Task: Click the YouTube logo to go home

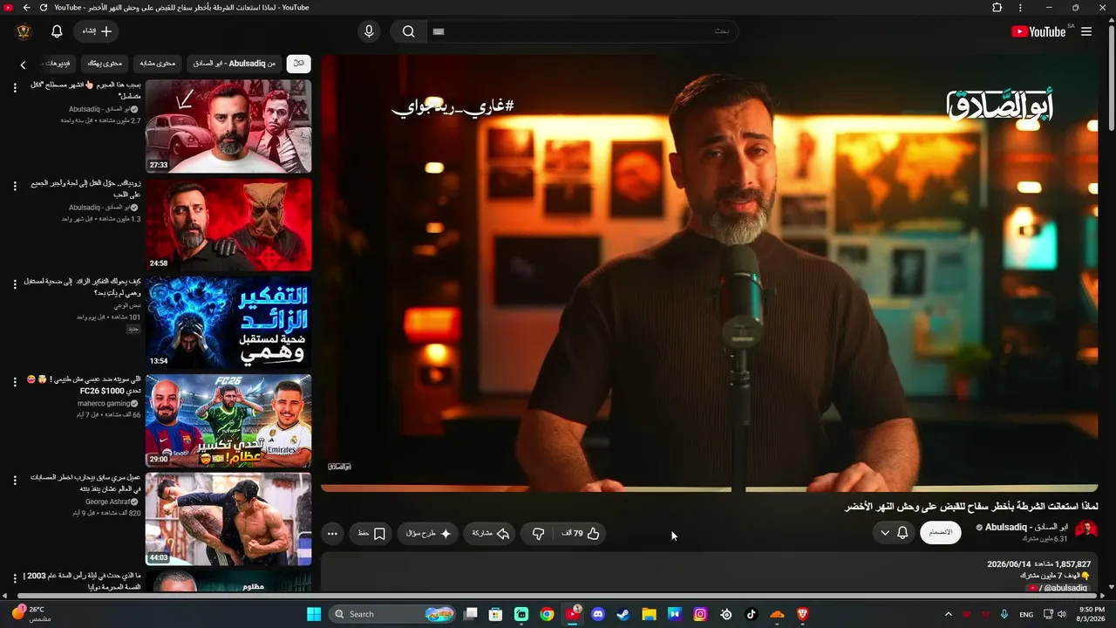Action: click(x=1038, y=31)
